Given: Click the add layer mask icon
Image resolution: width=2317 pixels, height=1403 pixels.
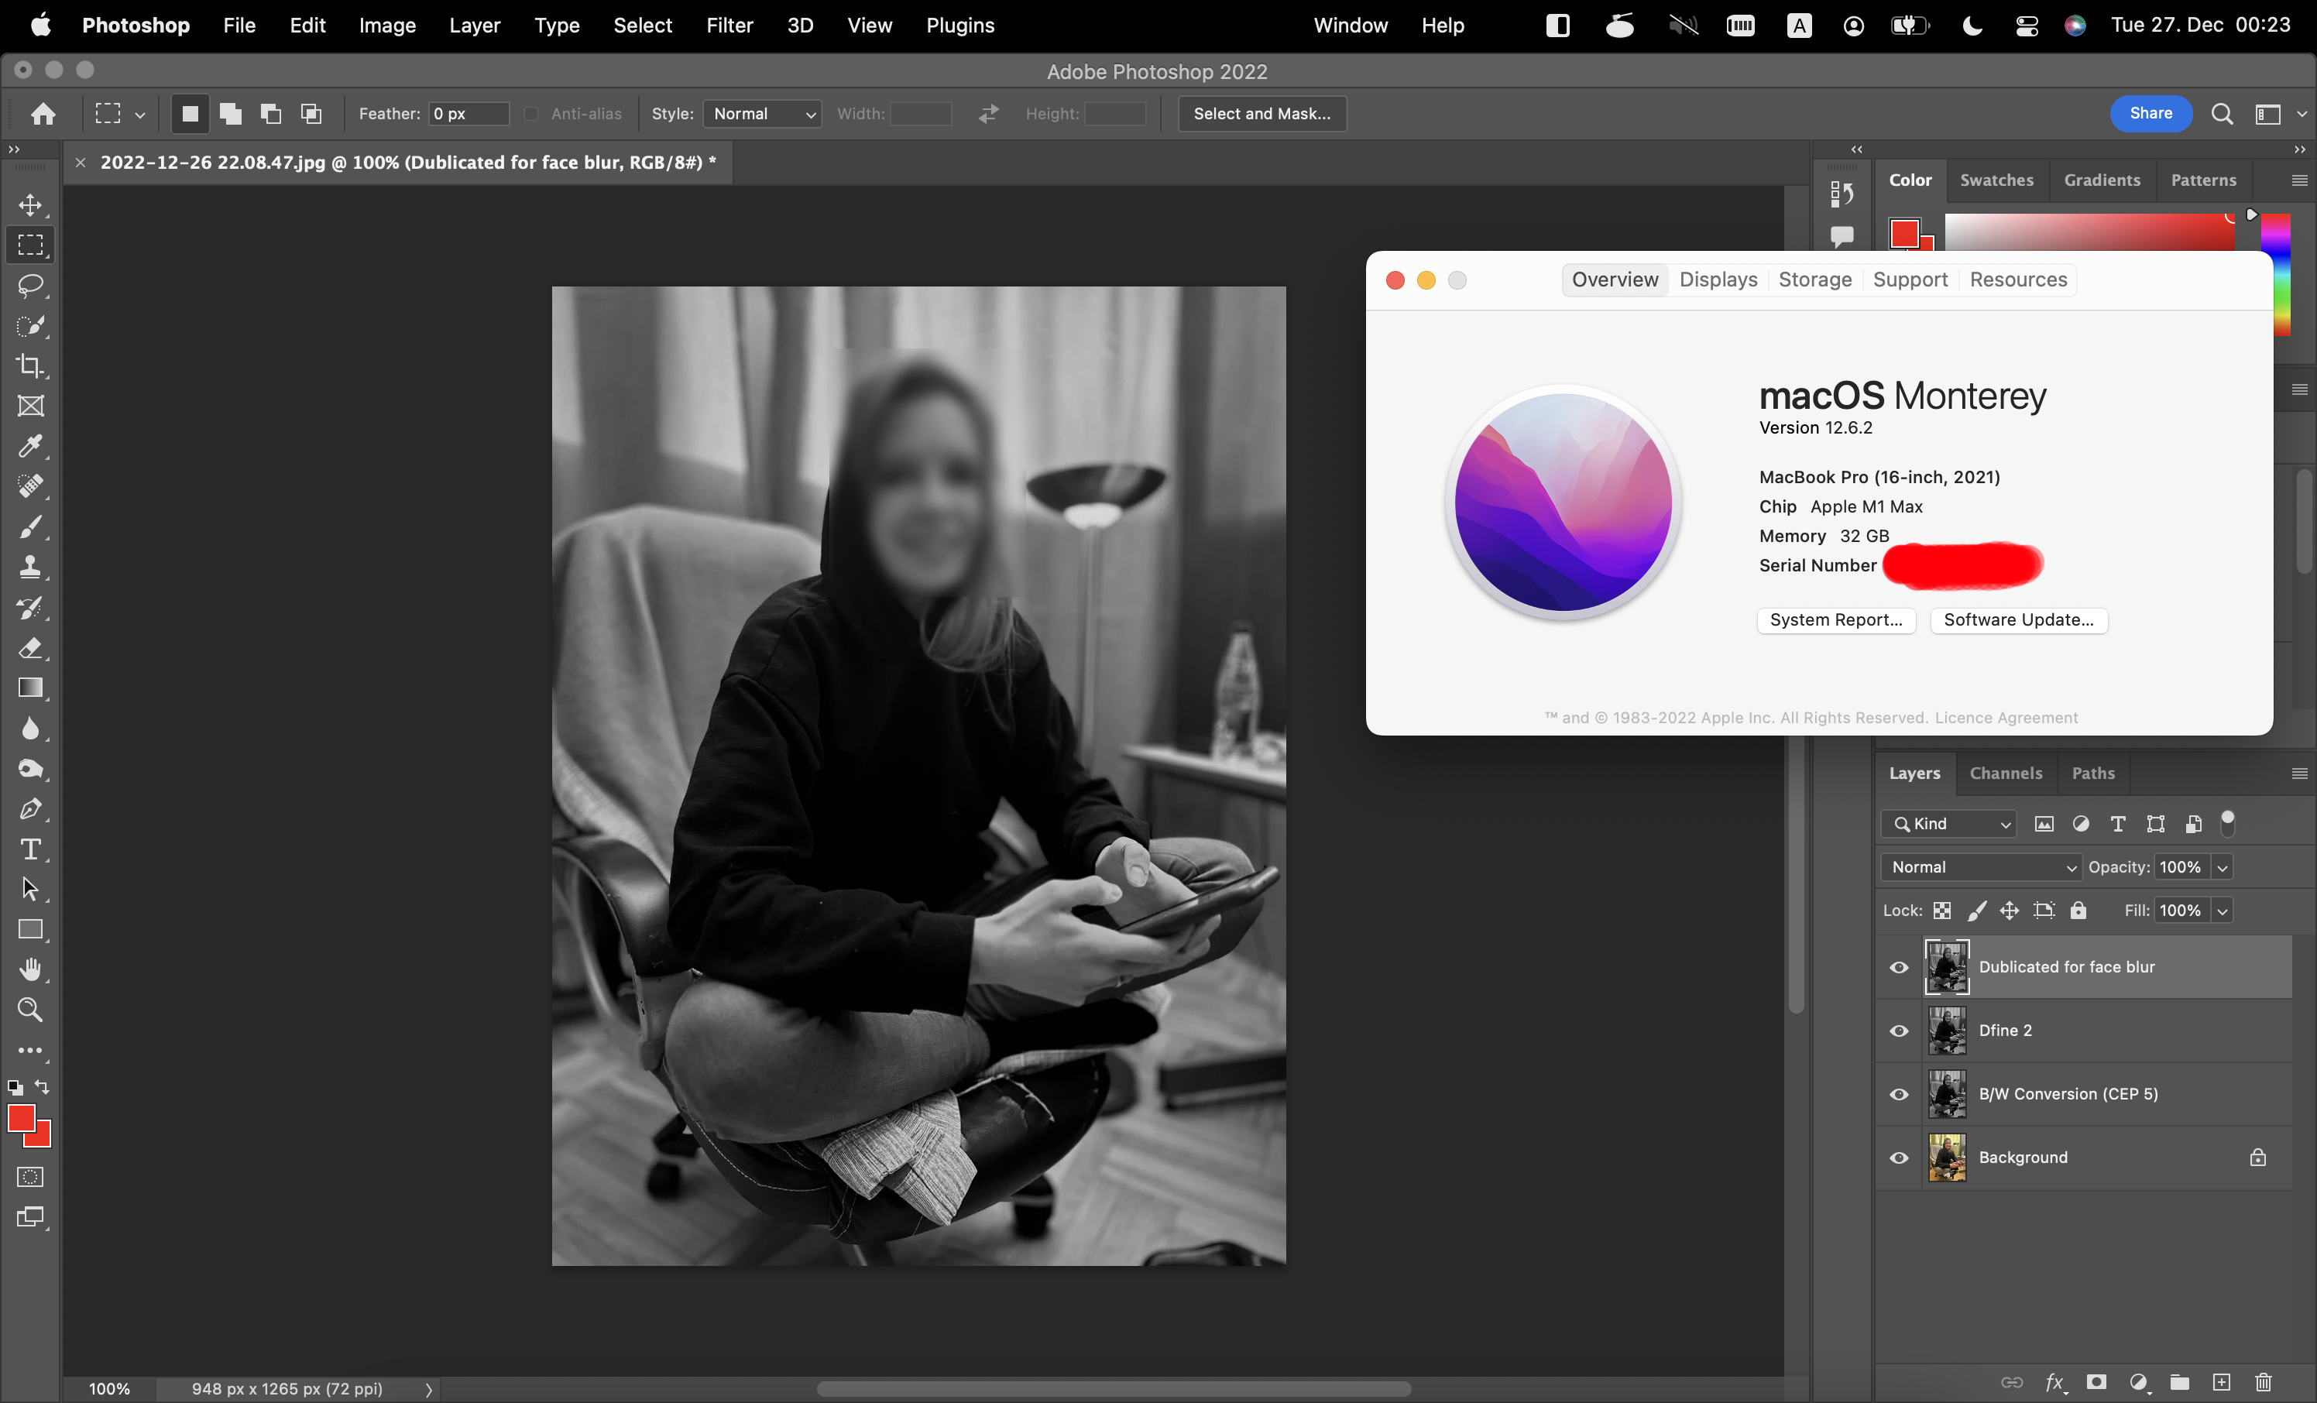Looking at the screenshot, I should [x=2096, y=1381].
